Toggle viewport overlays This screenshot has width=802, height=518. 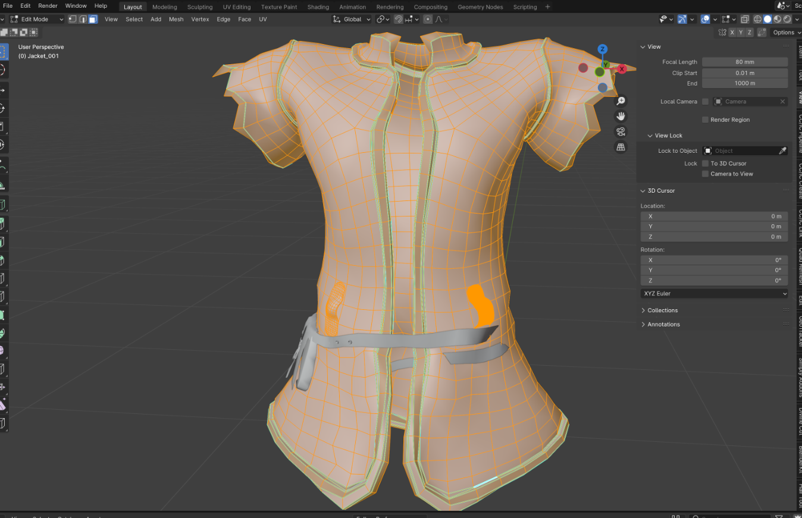pos(706,19)
